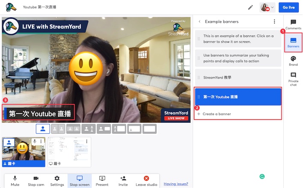Click the main live preview video
The image size is (303, 188).
click(96, 70)
